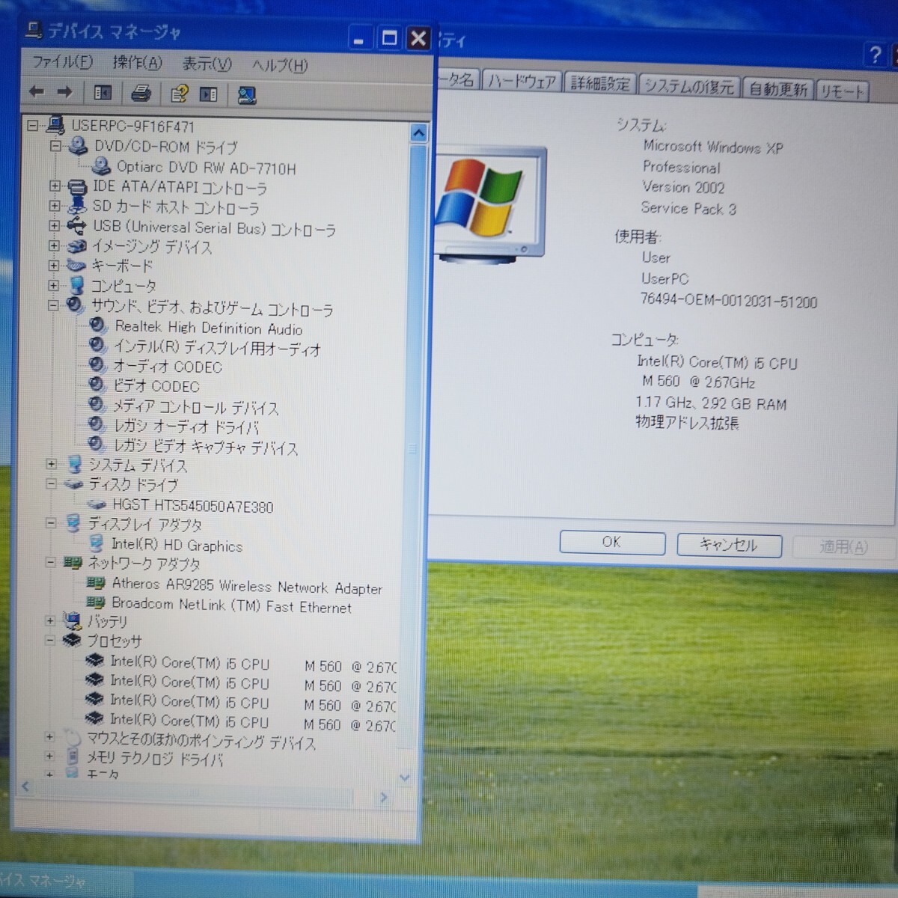Collapse the ディスク ドライブ node
898x898 pixels.
coord(52,484)
